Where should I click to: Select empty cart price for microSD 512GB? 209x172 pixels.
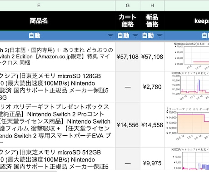pos(128,159)
